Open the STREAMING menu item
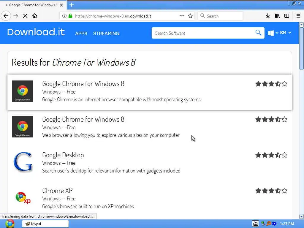The image size is (304, 228). coord(106,33)
